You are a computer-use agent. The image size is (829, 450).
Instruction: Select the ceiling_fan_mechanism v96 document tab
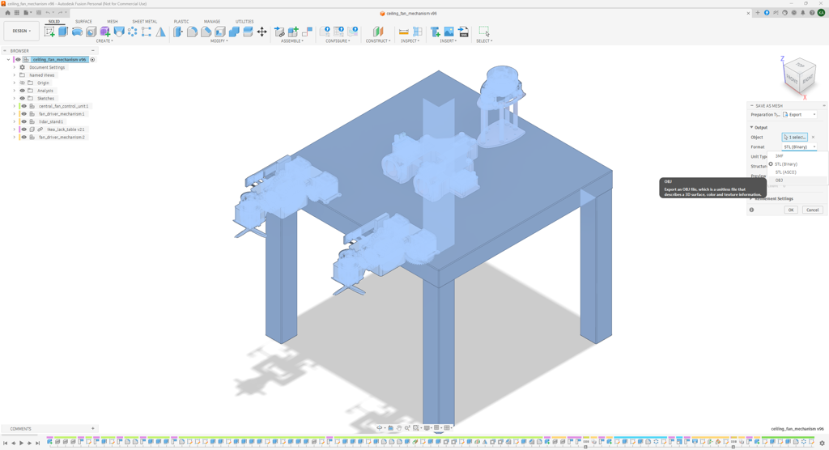(x=408, y=13)
